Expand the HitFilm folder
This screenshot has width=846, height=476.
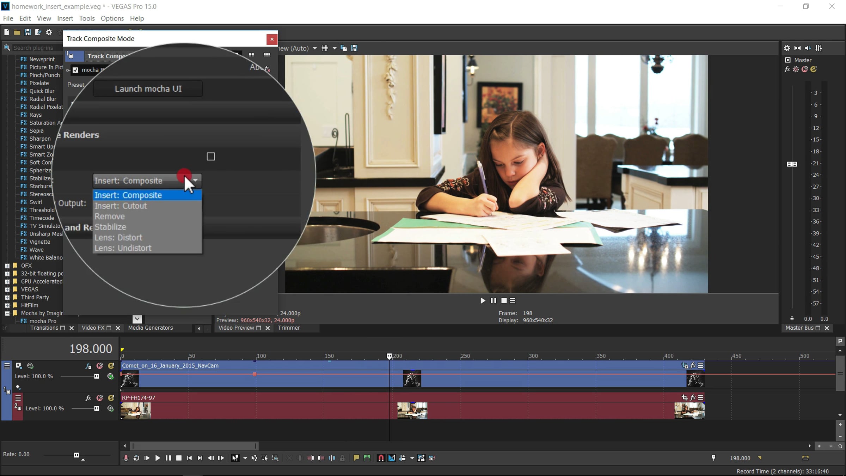pos(7,305)
